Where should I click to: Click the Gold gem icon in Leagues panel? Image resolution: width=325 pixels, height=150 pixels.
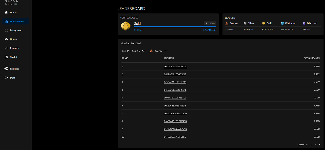[x=264, y=23]
